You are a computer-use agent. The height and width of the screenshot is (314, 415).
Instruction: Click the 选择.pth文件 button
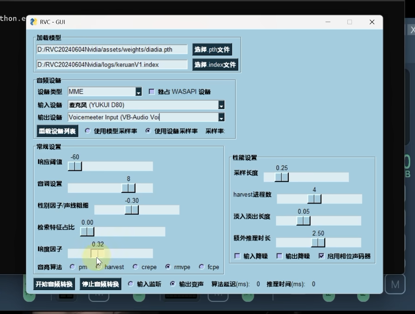click(x=212, y=50)
